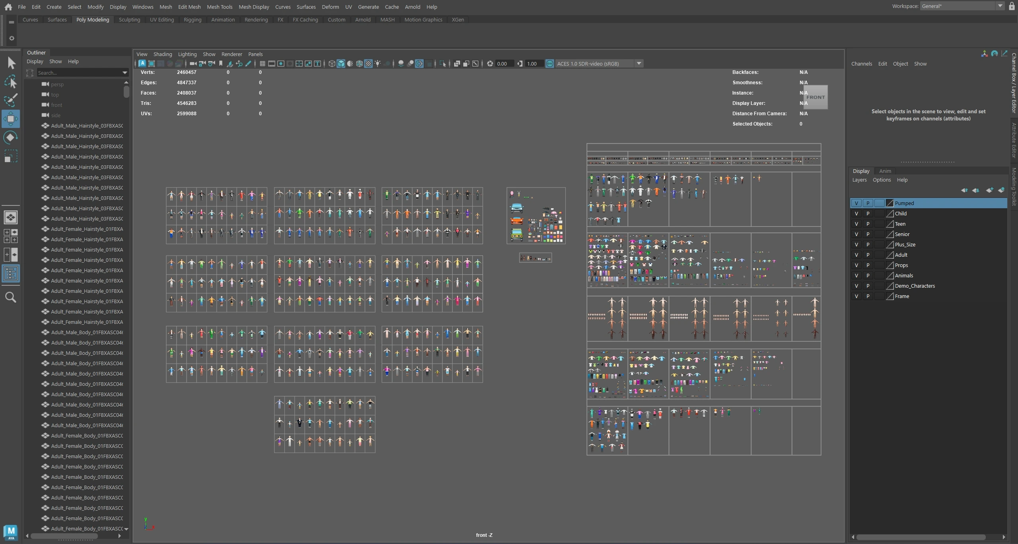Toggle visibility V for Props layer
This screenshot has width=1018, height=544.
[856, 265]
